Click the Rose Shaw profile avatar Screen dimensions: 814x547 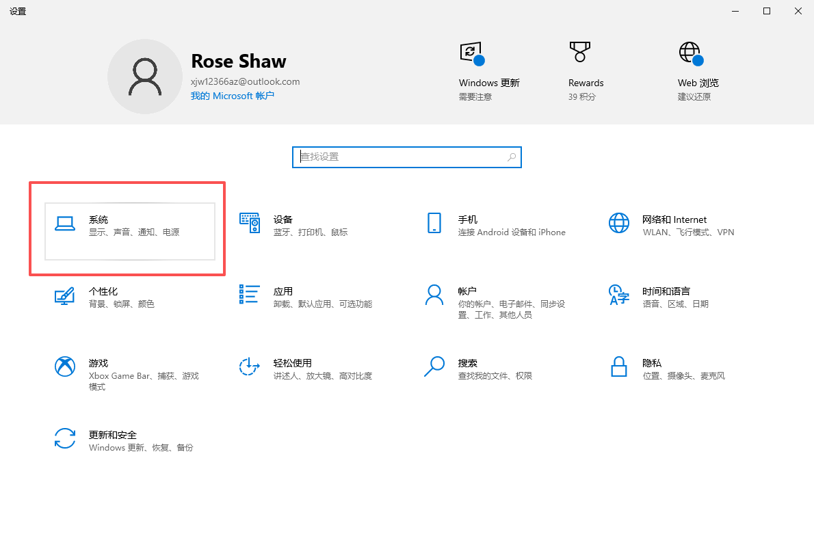[x=145, y=77]
